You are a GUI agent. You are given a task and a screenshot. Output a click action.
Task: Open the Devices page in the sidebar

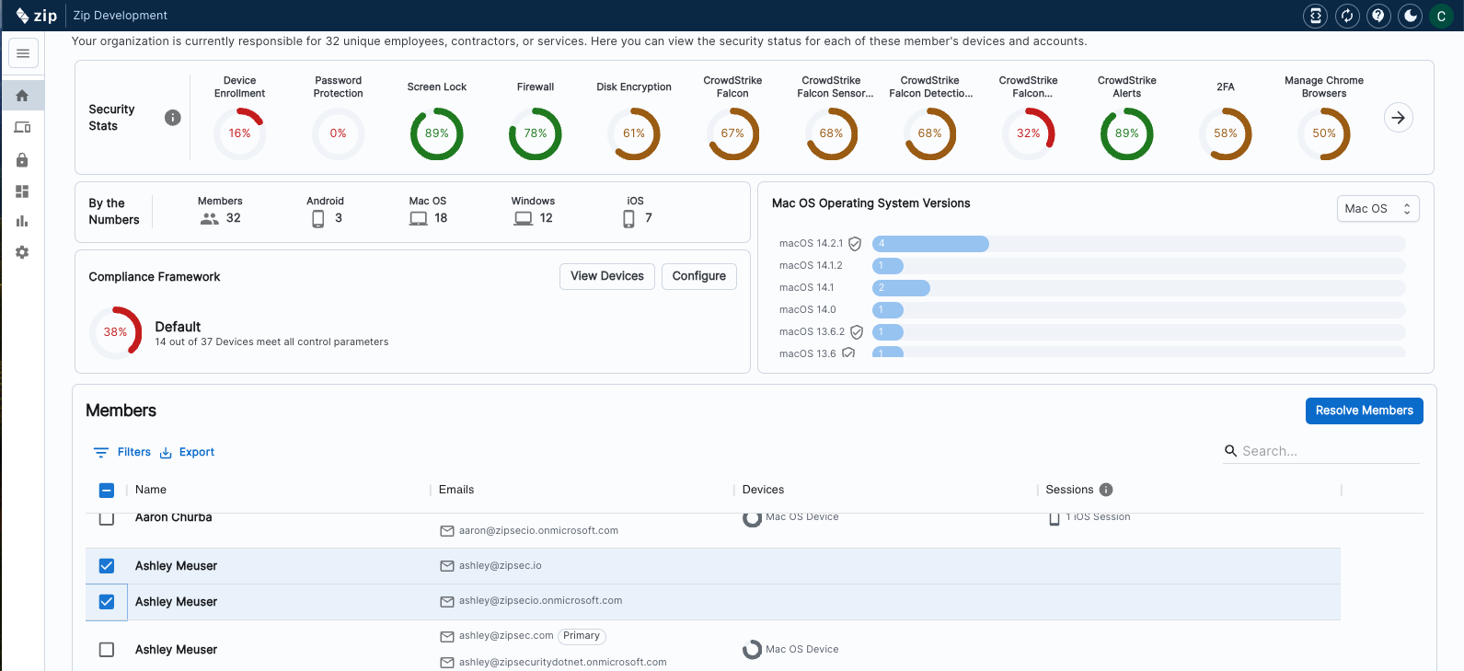(x=22, y=127)
